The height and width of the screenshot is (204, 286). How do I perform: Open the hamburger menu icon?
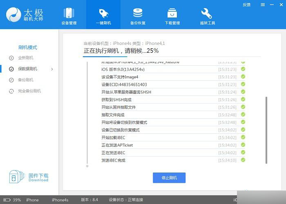pos(263,5)
